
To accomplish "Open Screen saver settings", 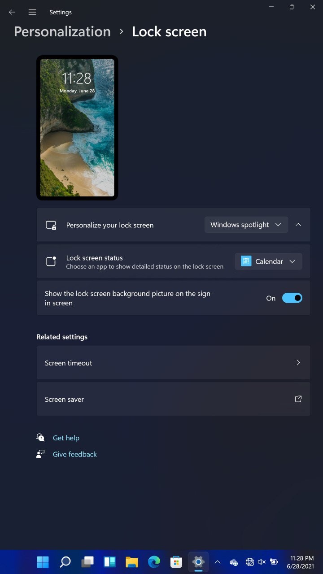I will (x=173, y=399).
